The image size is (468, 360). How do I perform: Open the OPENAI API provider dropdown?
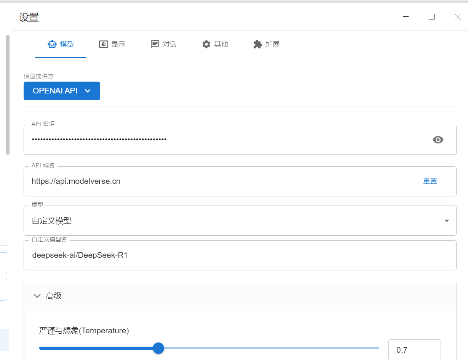click(x=62, y=91)
